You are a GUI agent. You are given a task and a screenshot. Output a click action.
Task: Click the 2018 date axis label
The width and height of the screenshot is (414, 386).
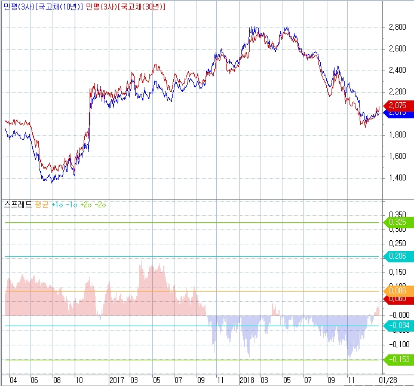pos(247,379)
